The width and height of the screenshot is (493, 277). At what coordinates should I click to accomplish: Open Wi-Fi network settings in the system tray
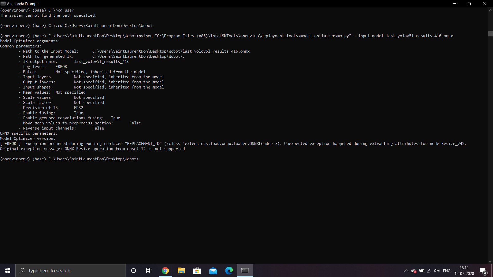pyautogui.click(x=429, y=271)
